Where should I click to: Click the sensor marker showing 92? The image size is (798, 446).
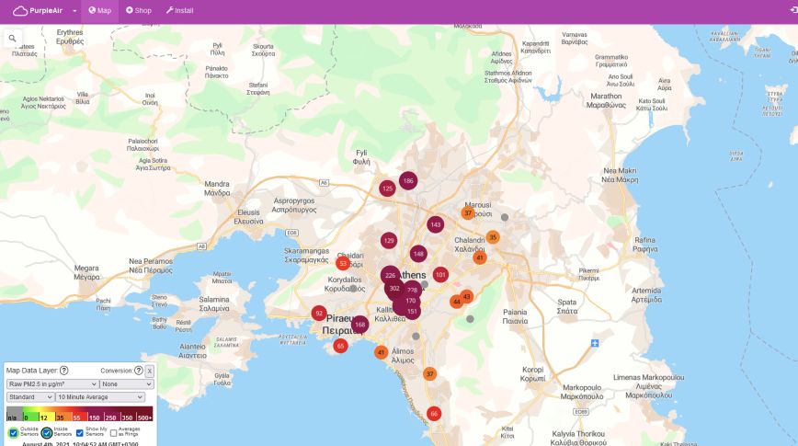click(319, 313)
